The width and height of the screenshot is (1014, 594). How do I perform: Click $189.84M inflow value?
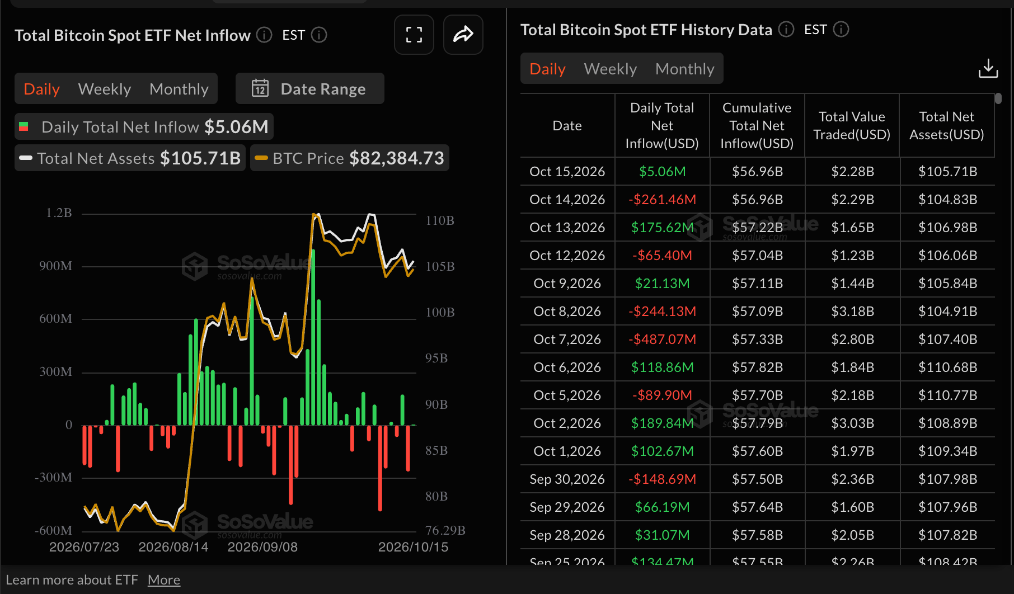pos(662,423)
